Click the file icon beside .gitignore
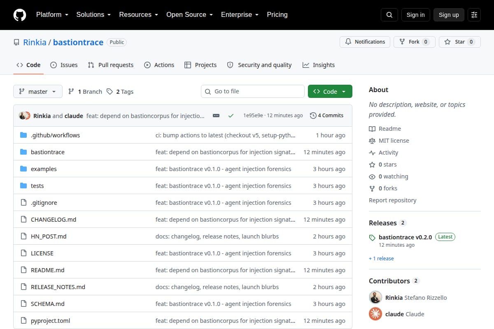Viewport: 494px width, 329px height. tap(23, 203)
